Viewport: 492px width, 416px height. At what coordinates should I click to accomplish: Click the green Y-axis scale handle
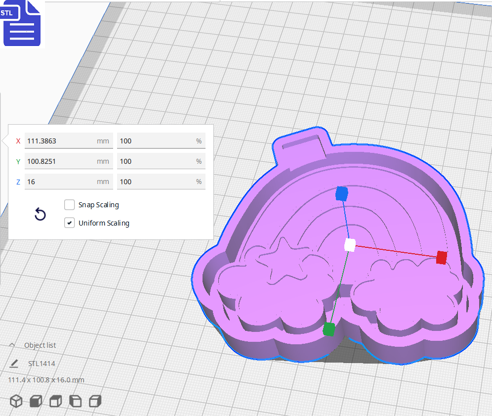(328, 329)
